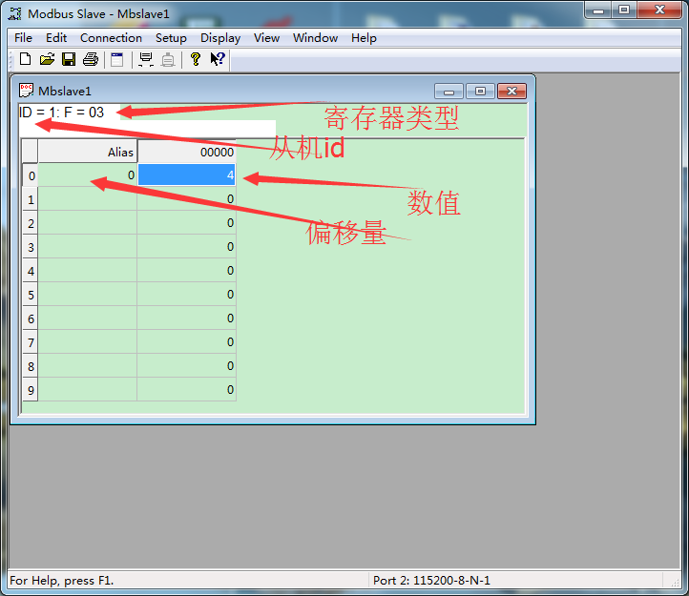Maximize the Mbslave1 child window
This screenshot has height=596, width=689.
tap(480, 92)
